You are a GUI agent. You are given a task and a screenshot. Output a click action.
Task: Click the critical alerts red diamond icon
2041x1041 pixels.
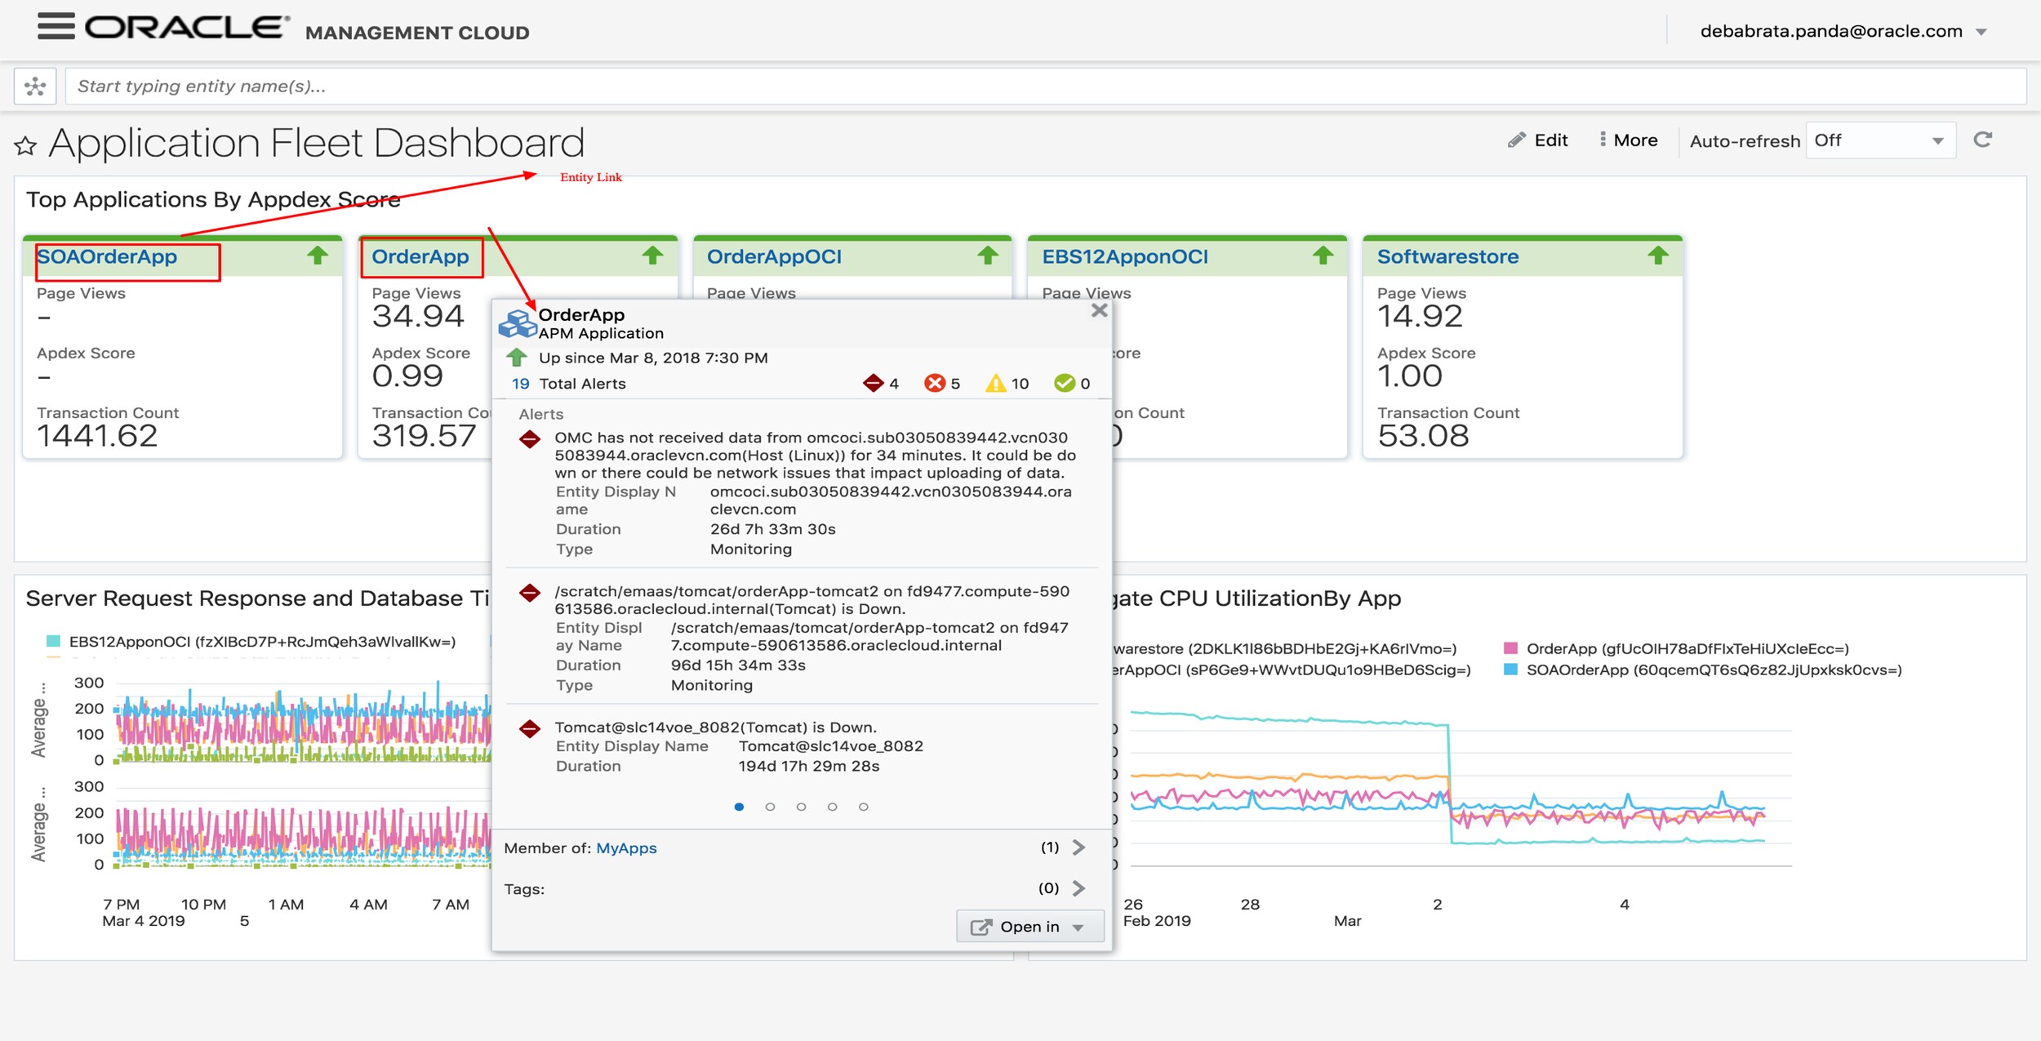[873, 383]
